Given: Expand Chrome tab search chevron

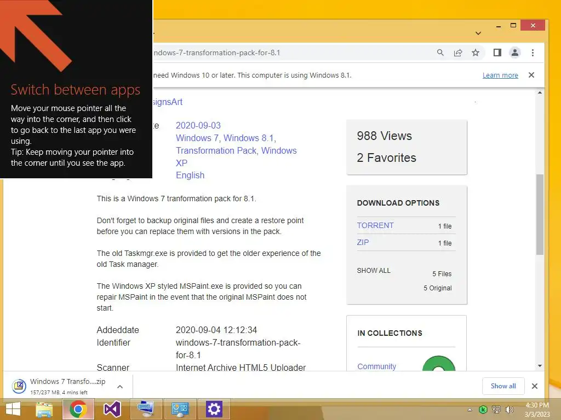Looking at the screenshot, I should tap(478, 33).
